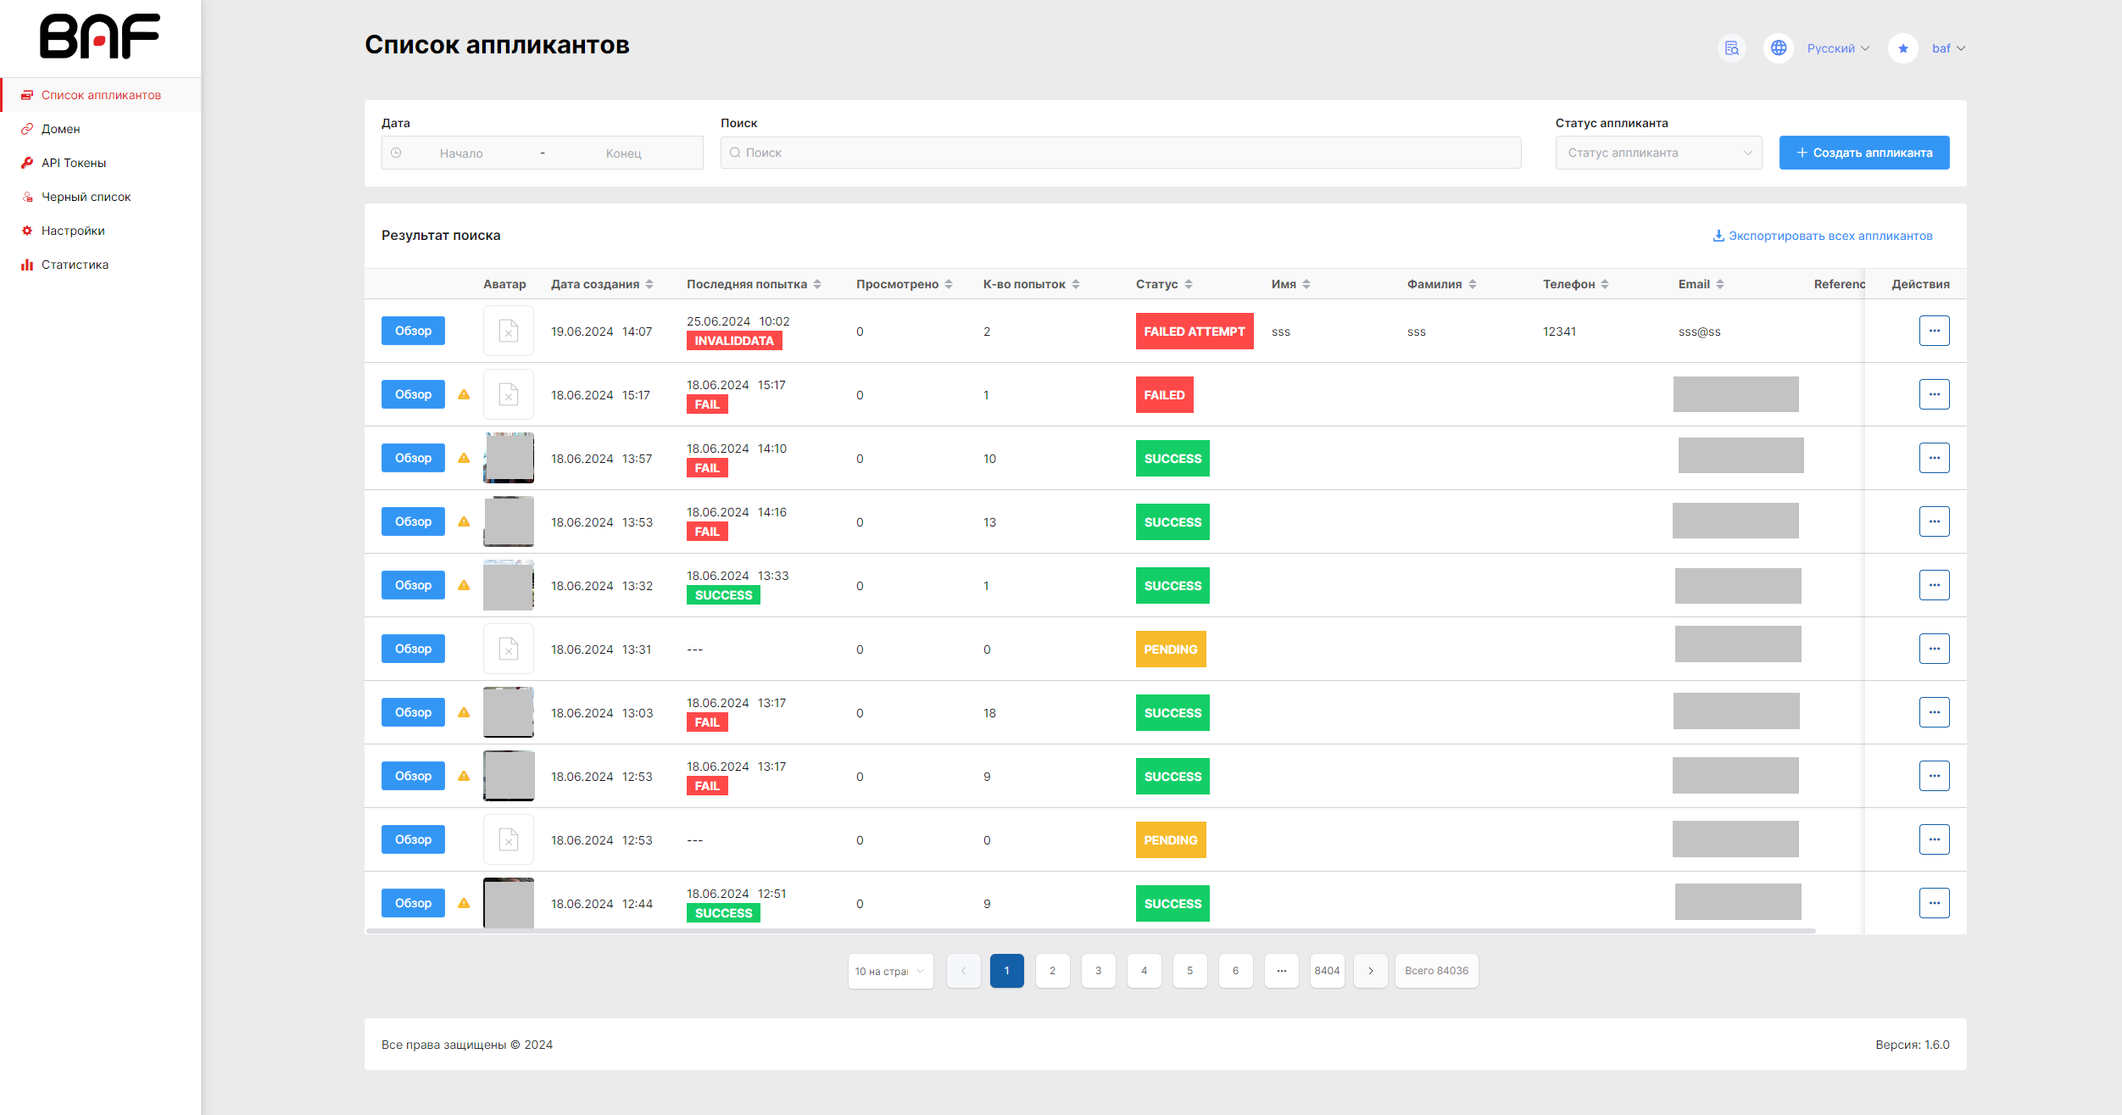
Task: Go to Домен in sidebar
Action: (101, 129)
